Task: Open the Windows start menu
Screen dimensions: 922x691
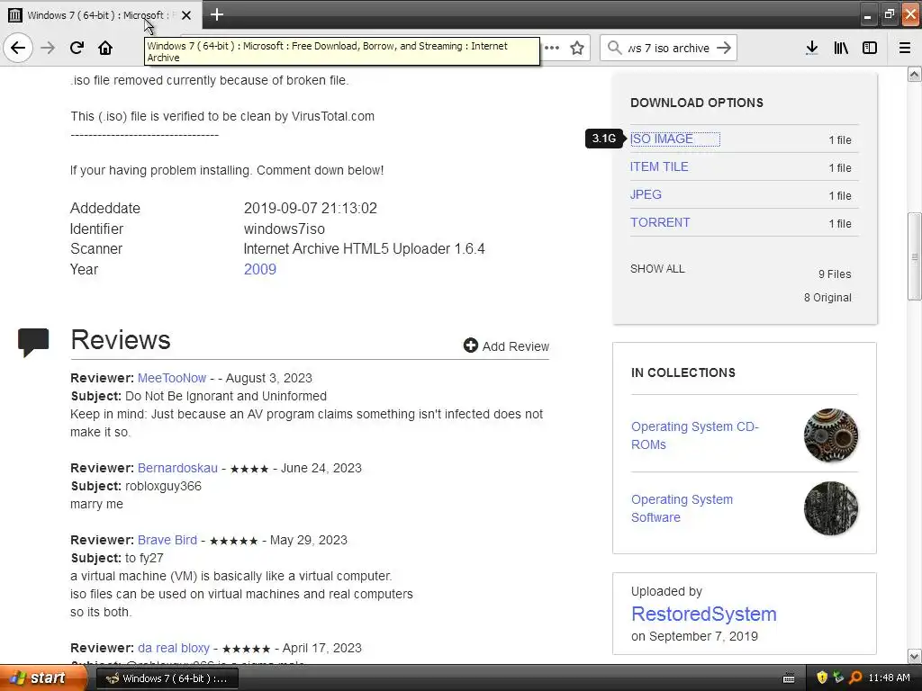Action: (44, 678)
